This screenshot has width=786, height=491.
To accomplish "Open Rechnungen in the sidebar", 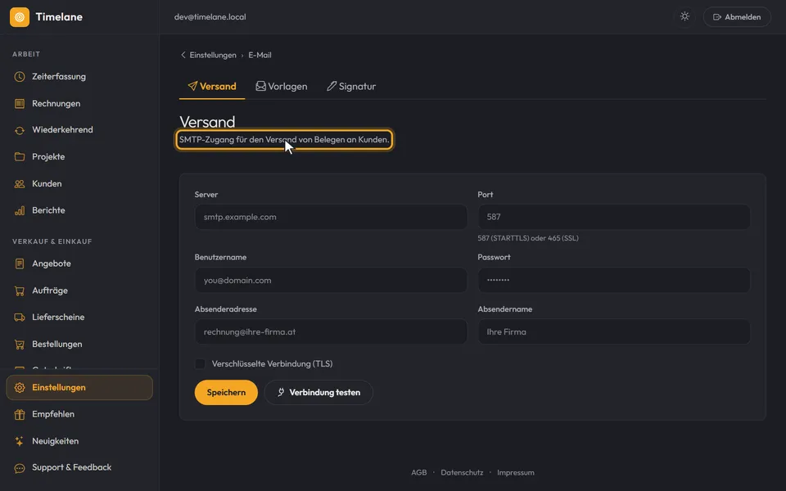I will point(79,104).
